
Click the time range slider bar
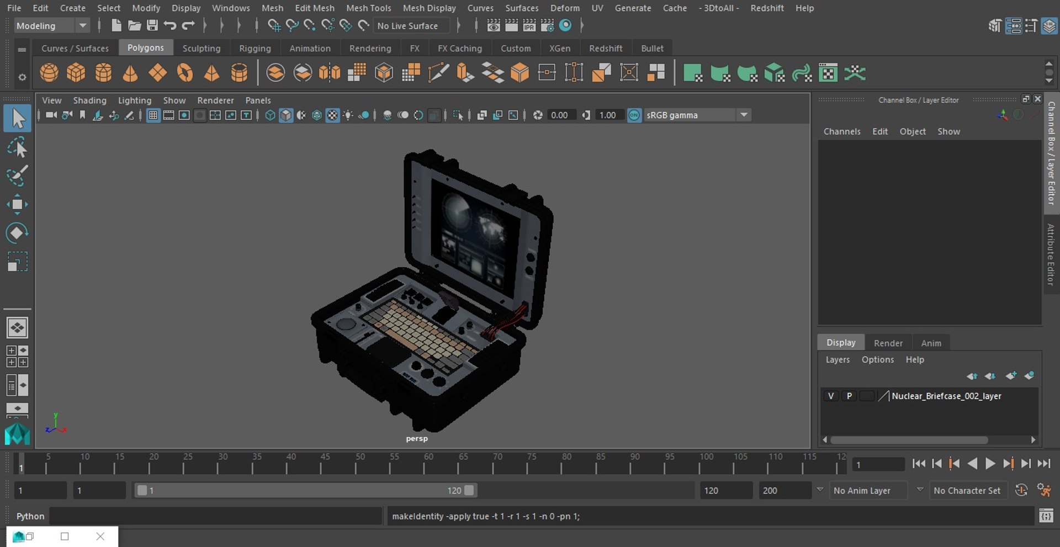click(305, 490)
